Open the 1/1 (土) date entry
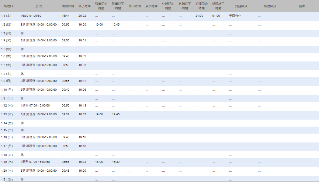The width and height of the screenshot is (319, 182). pos(6,16)
